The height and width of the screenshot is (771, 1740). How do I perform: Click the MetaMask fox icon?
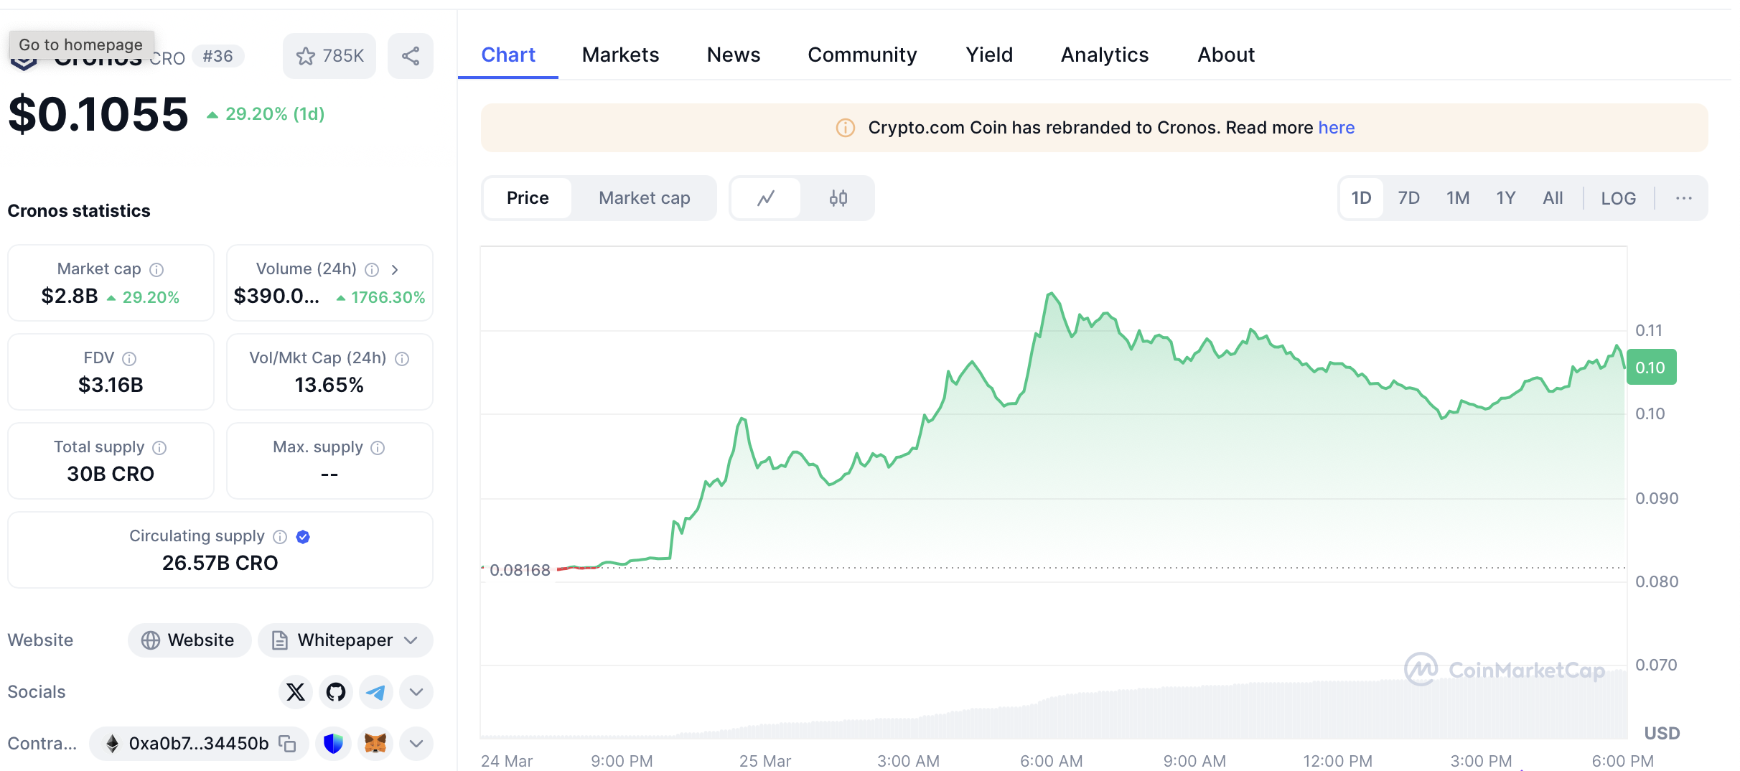375,744
